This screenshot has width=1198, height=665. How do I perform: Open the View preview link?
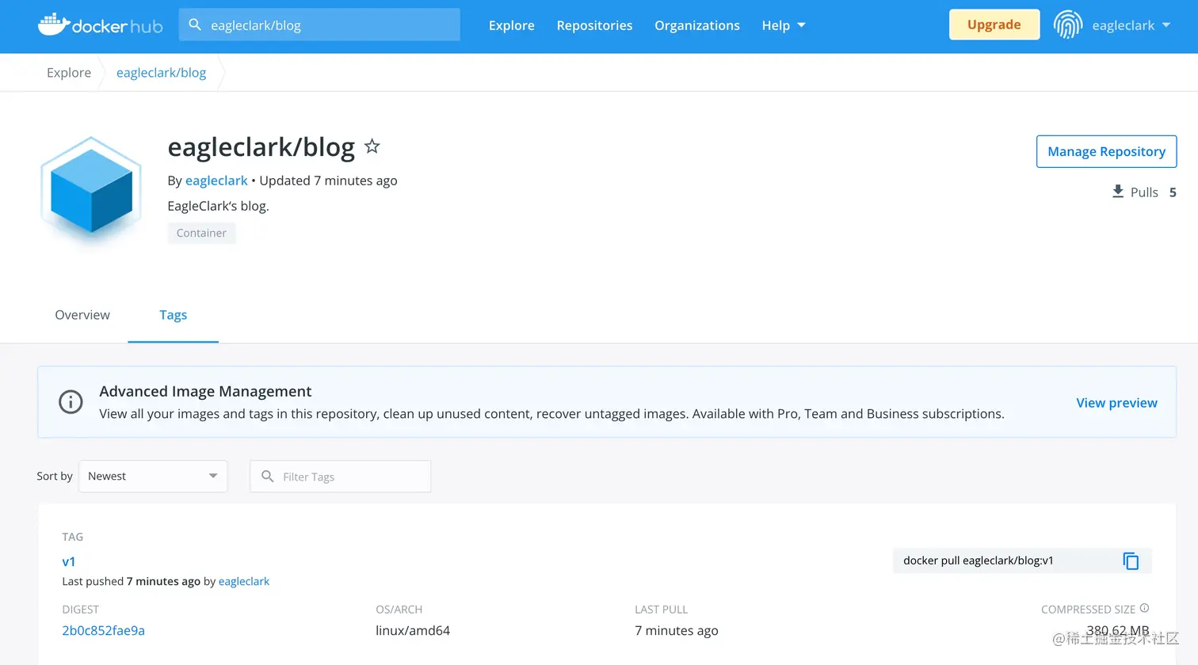(x=1116, y=402)
